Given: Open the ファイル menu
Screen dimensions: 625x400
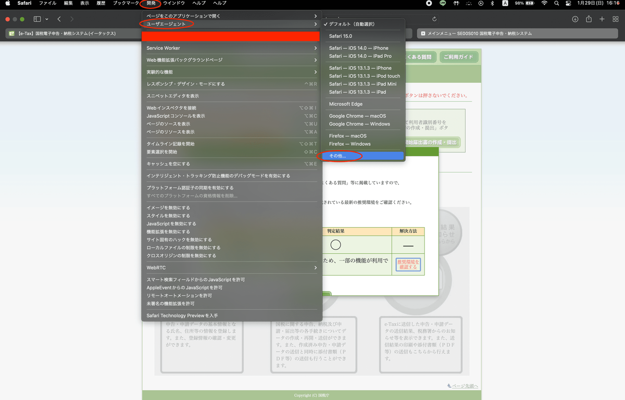Looking at the screenshot, I should tap(48, 3).
